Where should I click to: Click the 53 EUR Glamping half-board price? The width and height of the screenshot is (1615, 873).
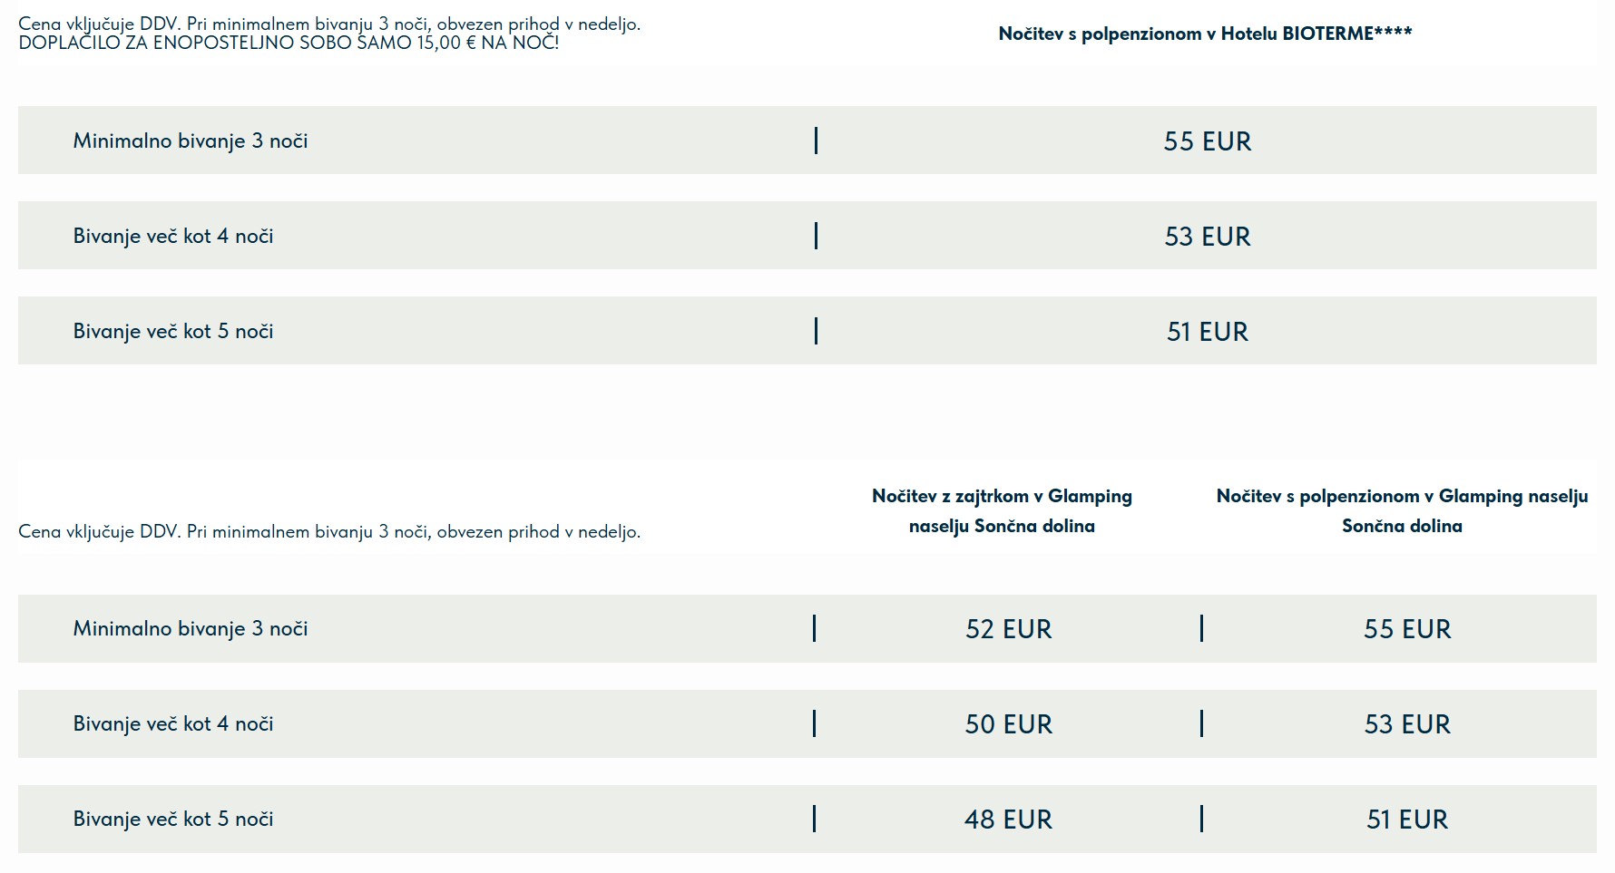pyautogui.click(x=1407, y=724)
